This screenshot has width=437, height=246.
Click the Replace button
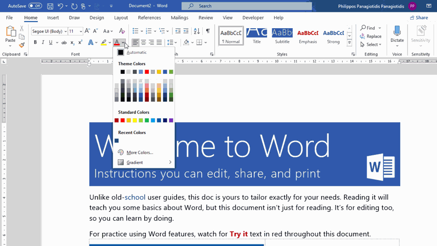[371, 36]
